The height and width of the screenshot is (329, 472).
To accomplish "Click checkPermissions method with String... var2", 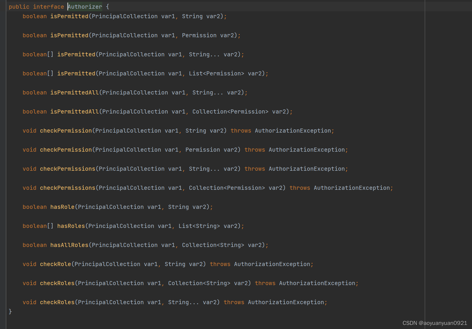I will (68, 169).
